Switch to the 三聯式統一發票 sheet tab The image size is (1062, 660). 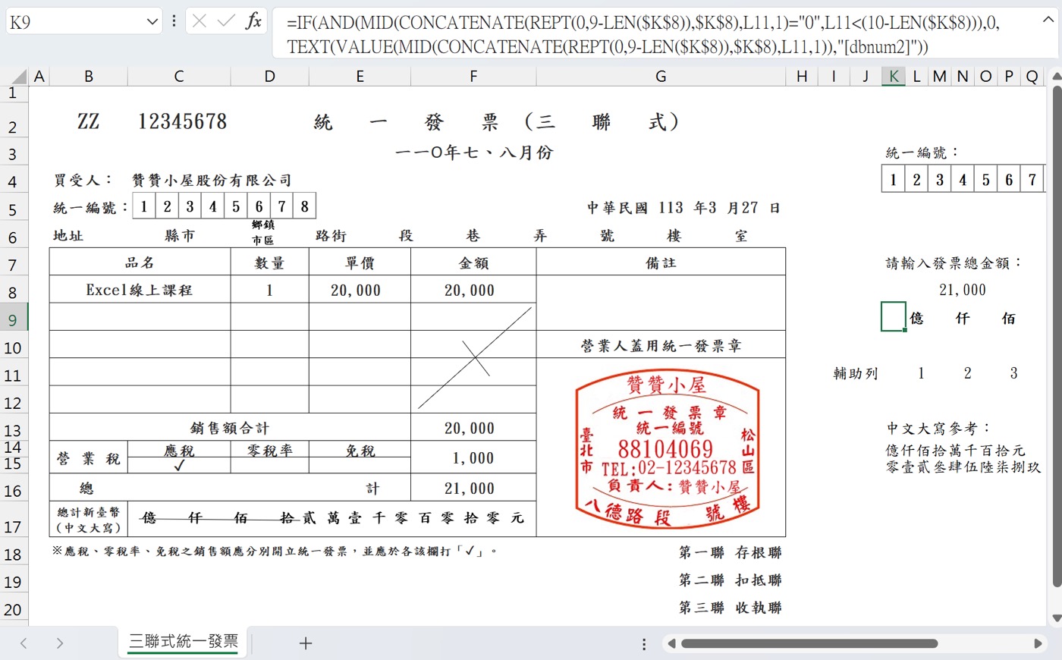point(182,641)
